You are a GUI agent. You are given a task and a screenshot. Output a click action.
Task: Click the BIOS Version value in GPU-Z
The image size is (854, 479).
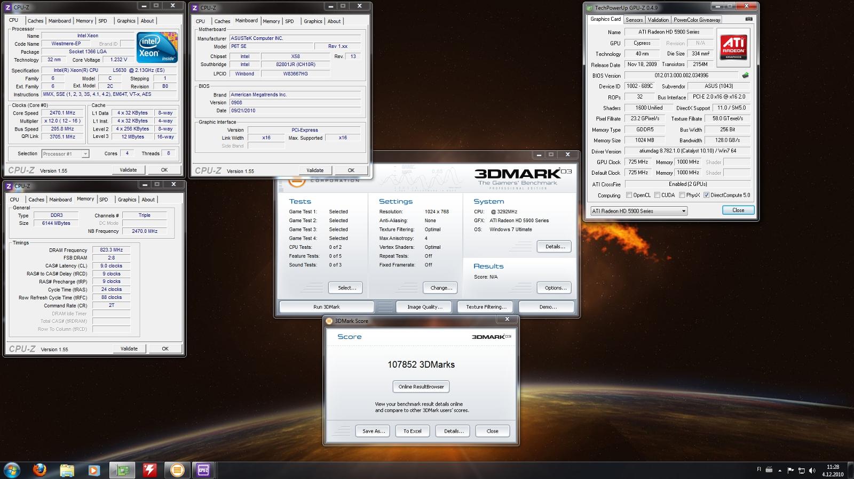681,76
